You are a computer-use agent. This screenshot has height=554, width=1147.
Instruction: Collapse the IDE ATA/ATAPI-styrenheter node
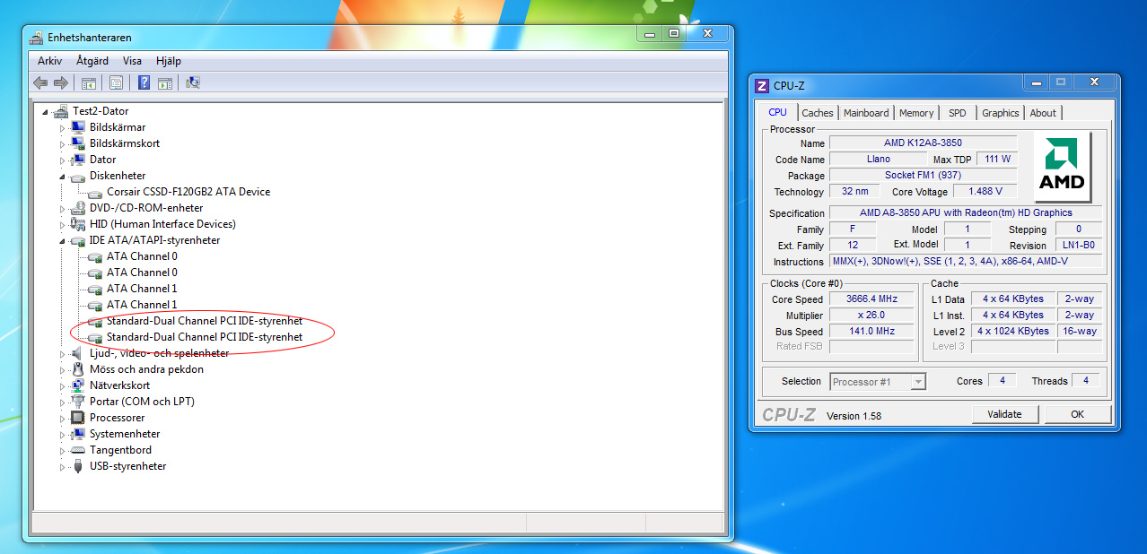tap(63, 240)
